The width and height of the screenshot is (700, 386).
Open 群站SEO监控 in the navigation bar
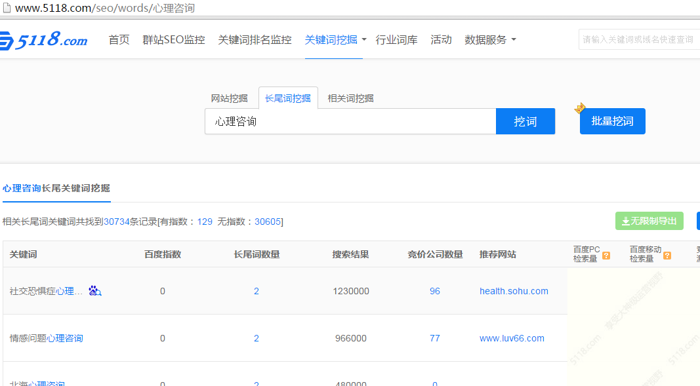point(174,40)
